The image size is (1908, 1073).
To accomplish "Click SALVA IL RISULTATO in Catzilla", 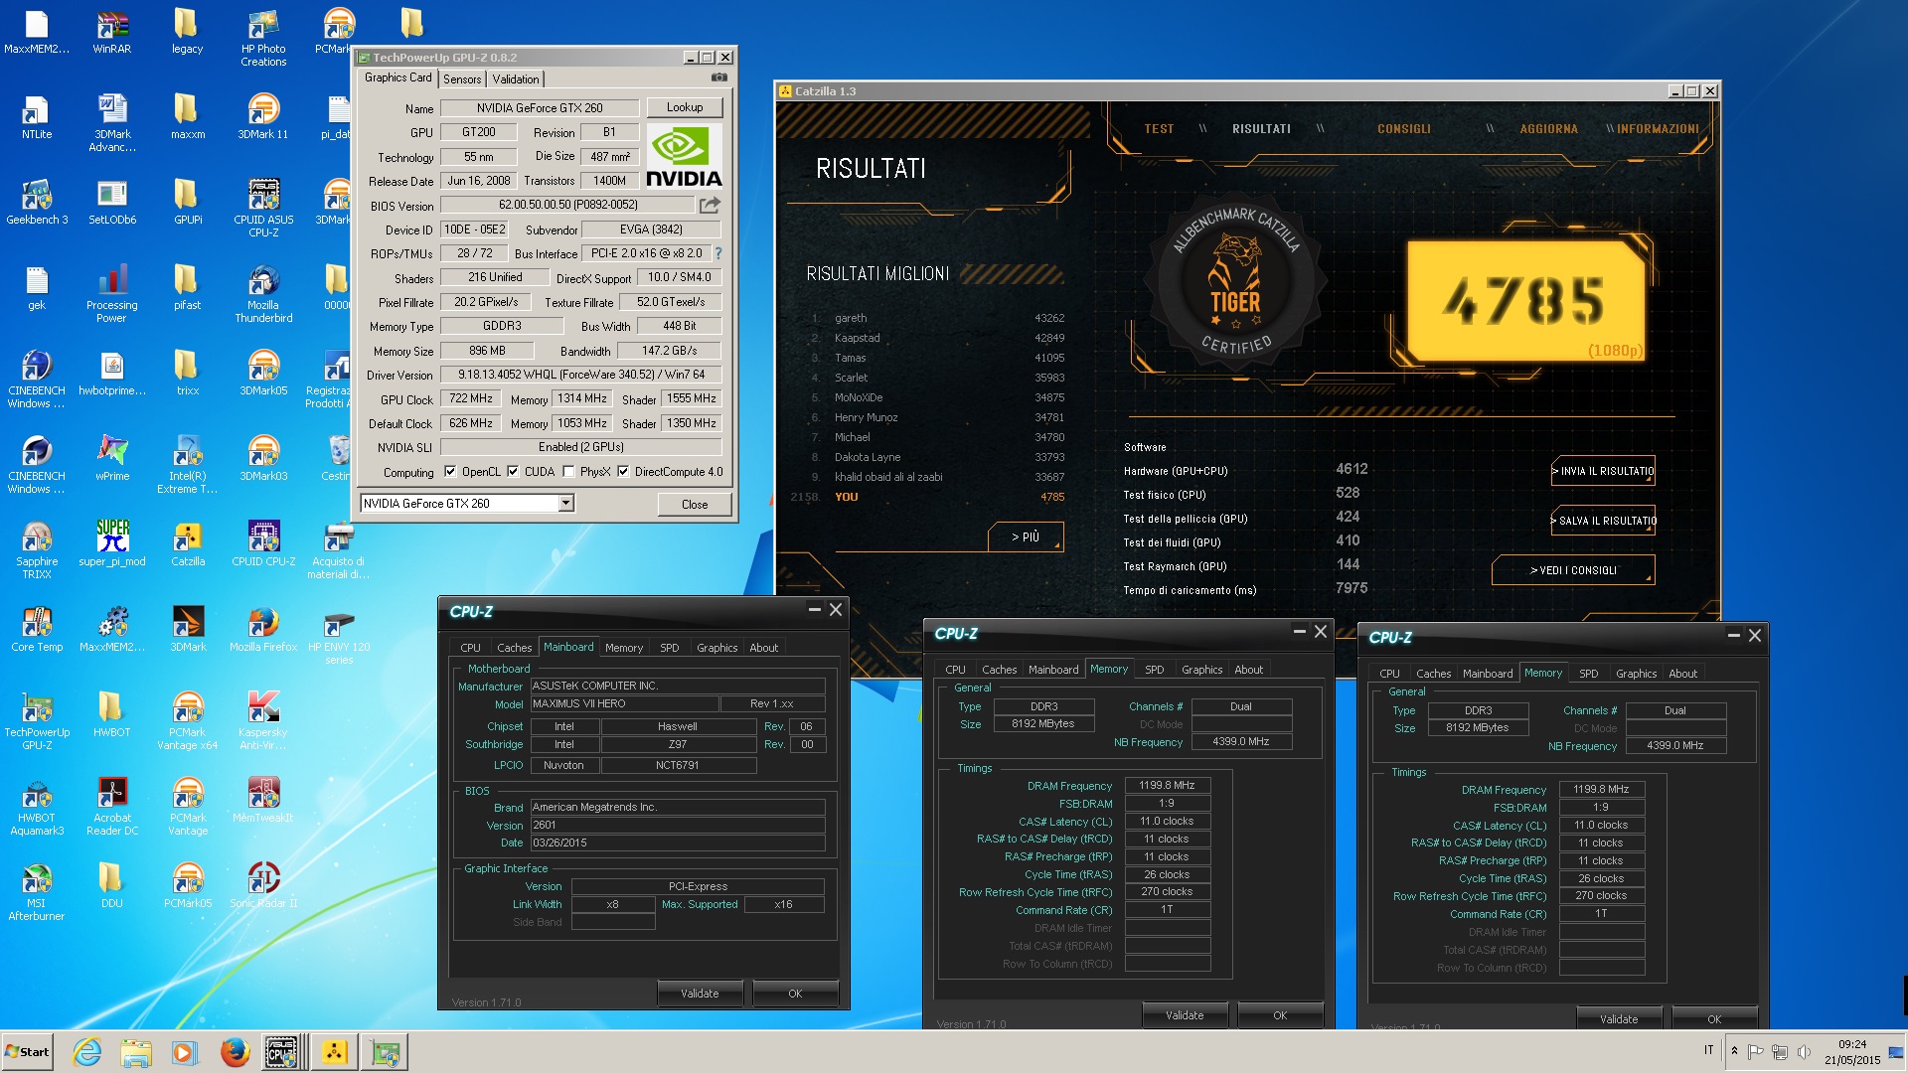I will [1603, 521].
